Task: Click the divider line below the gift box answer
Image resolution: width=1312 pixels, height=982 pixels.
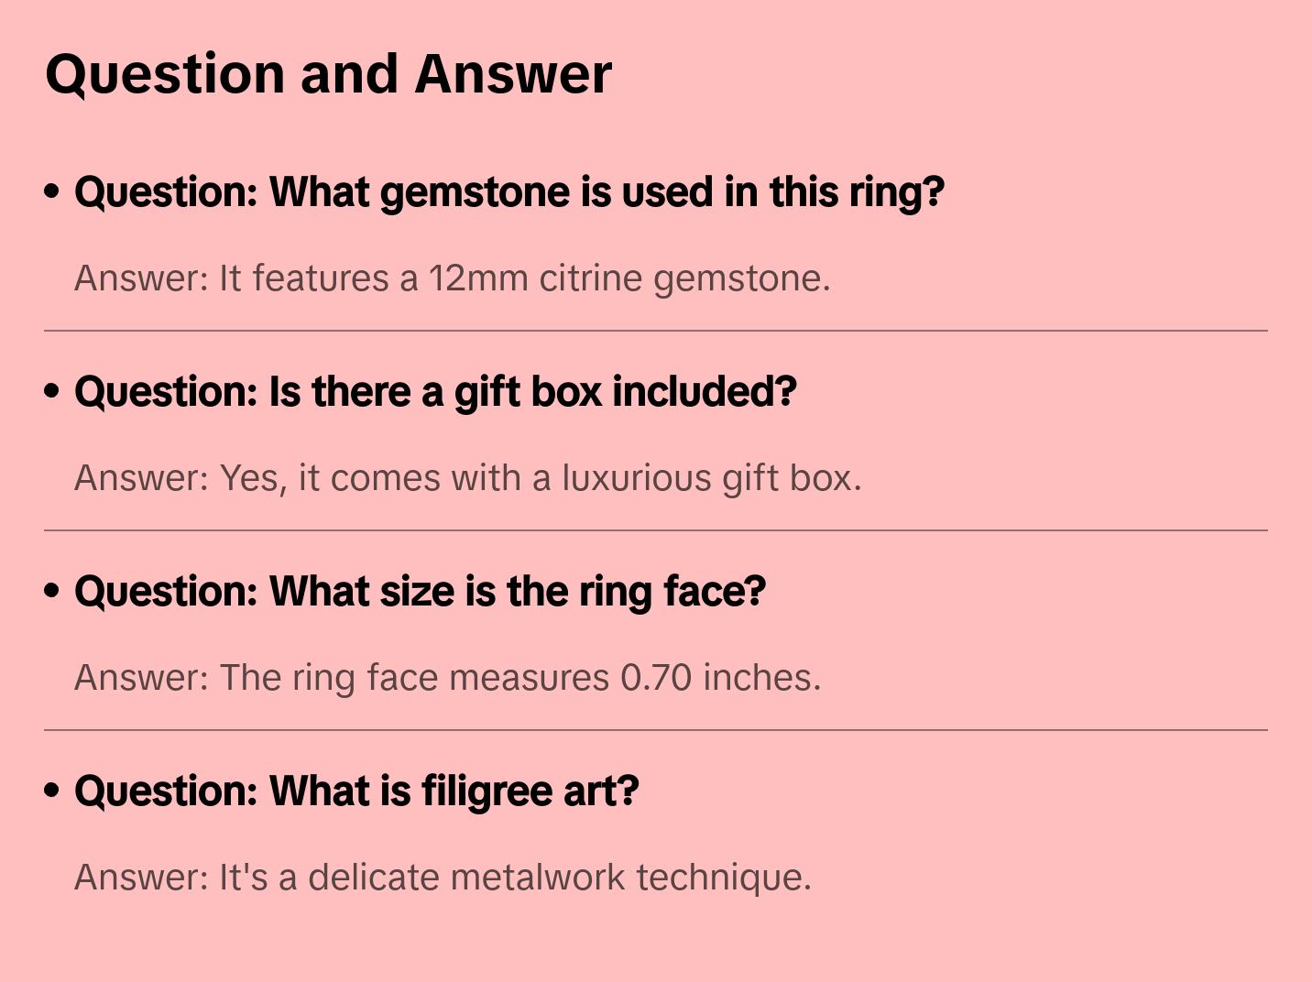Action: (655, 530)
